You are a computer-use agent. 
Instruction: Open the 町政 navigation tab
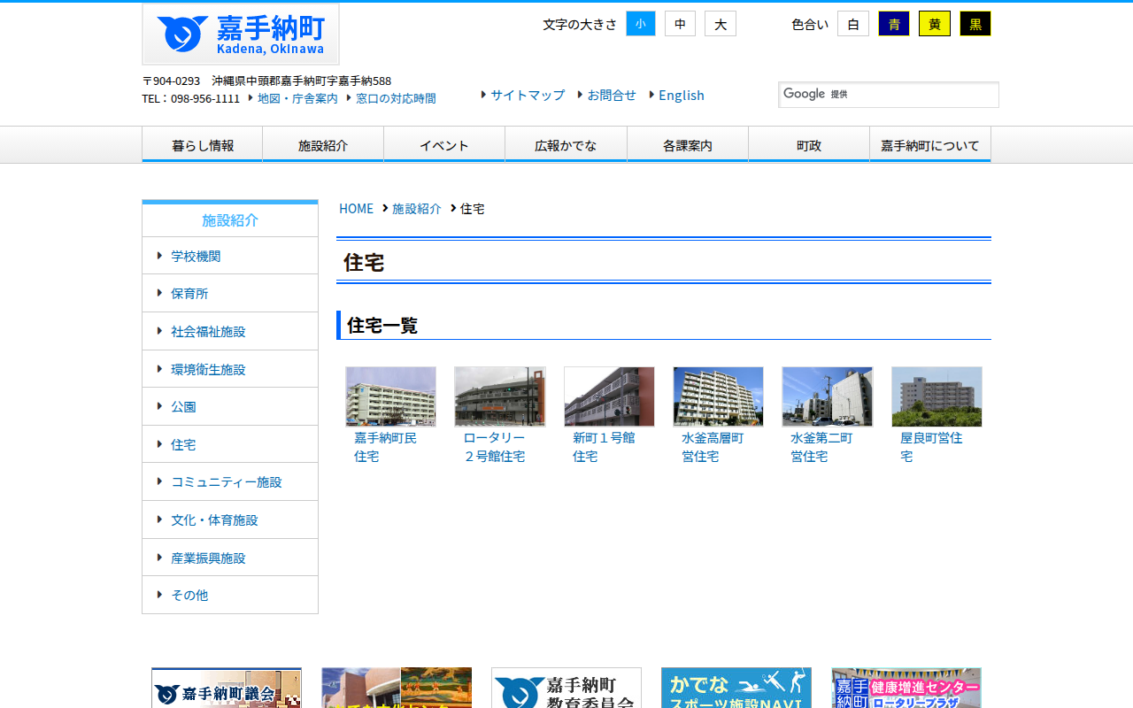(x=808, y=143)
